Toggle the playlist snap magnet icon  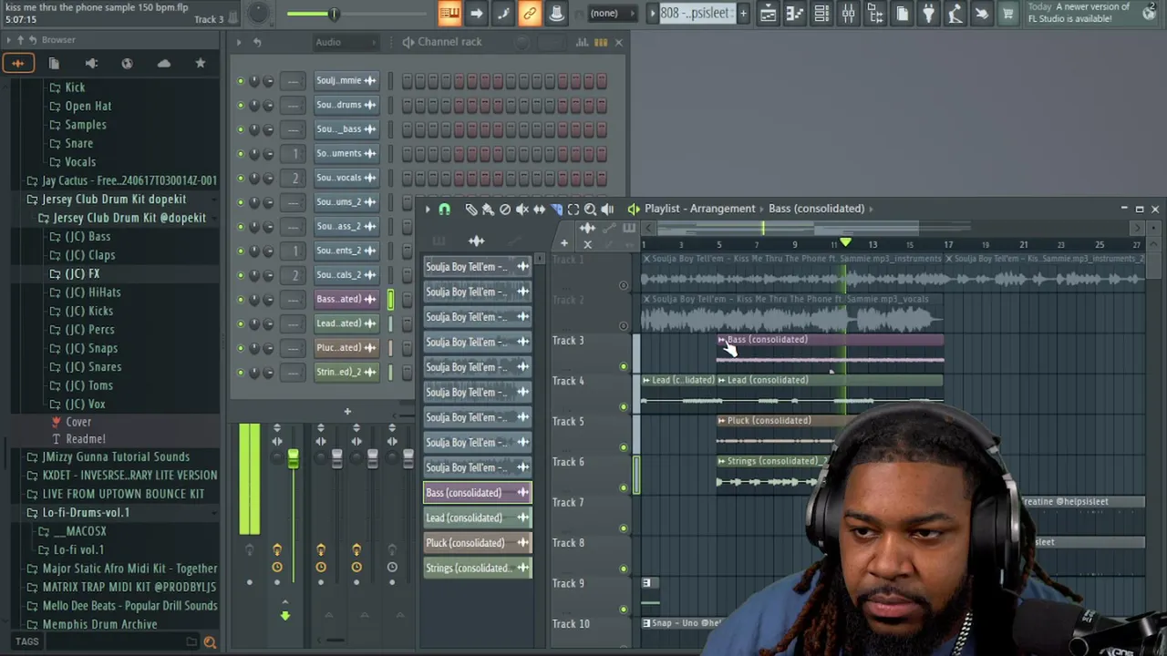[x=444, y=209]
